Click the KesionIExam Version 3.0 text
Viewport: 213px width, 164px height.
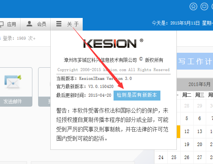(x=106, y=78)
